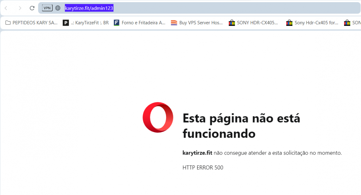Open Buy VPS Server Hos... bookmark

pos(197,23)
